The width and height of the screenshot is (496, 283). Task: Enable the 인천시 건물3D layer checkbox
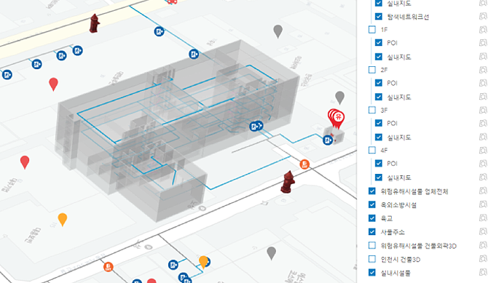(x=372, y=259)
